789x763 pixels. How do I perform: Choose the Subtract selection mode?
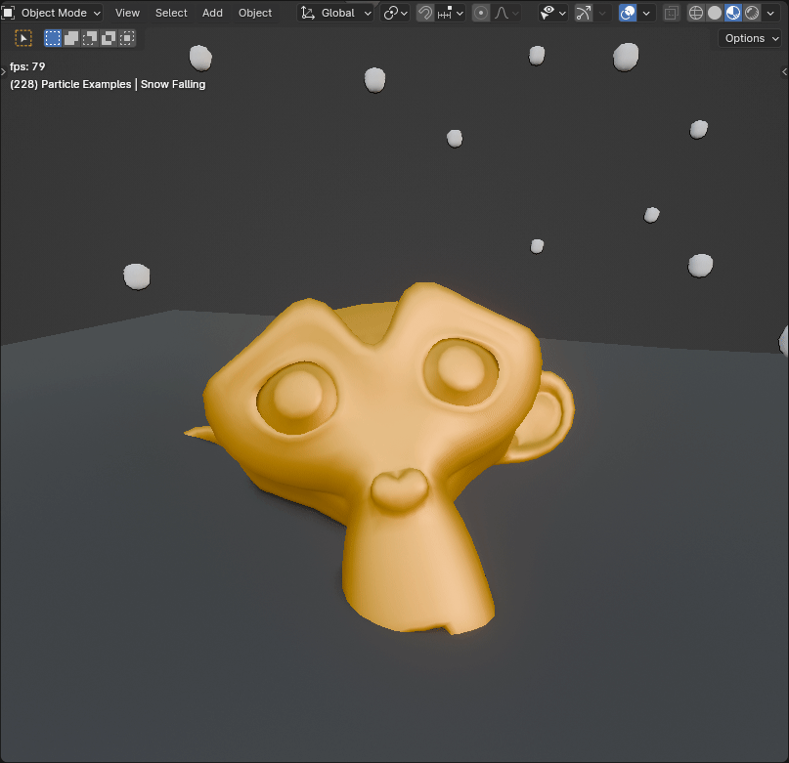point(90,38)
